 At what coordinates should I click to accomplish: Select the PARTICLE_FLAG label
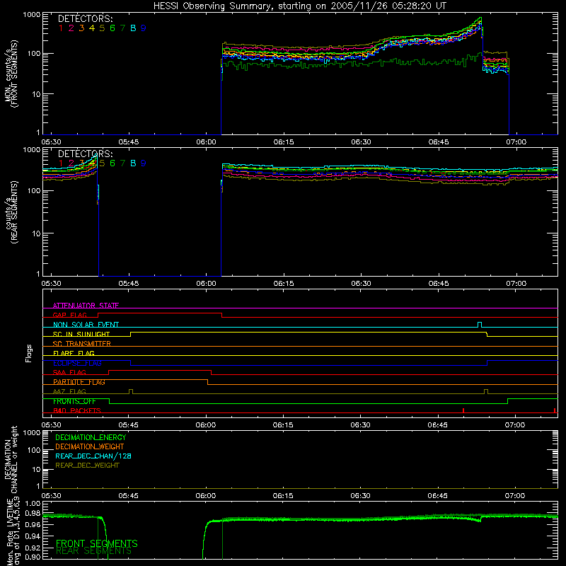[x=79, y=382]
